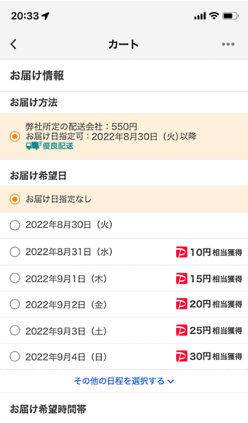Tap the battery icon in status bar

(230, 16)
